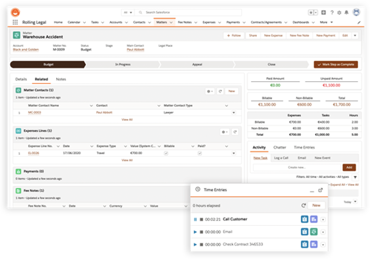
Task: Open the All search scope dropdown
Action: click(128, 12)
